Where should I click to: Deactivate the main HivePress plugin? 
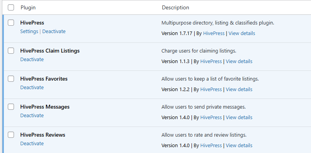(x=54, y=32)
